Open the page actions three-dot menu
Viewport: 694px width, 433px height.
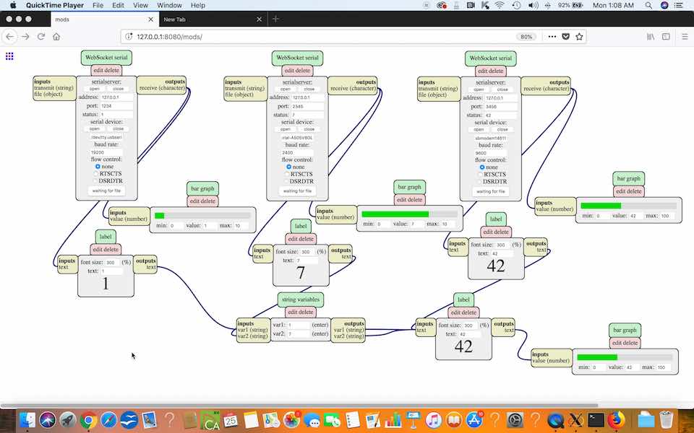click(552, 37)
